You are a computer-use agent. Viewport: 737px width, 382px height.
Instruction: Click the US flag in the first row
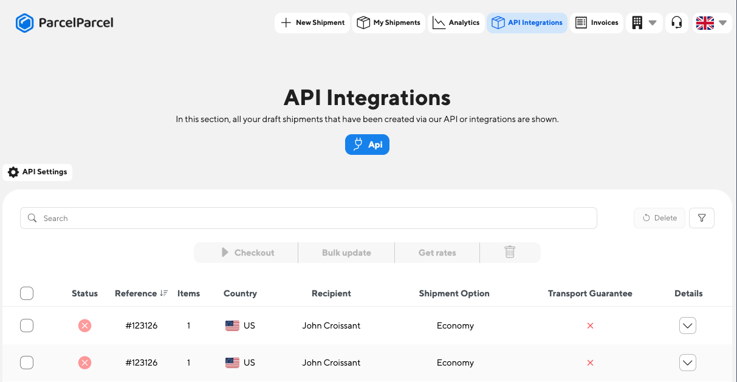click(232, 326)
